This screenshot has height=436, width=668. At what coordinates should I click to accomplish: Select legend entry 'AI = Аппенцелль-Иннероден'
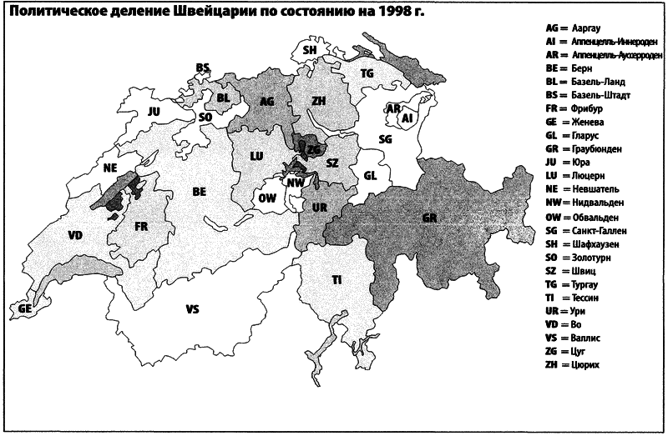601,42
